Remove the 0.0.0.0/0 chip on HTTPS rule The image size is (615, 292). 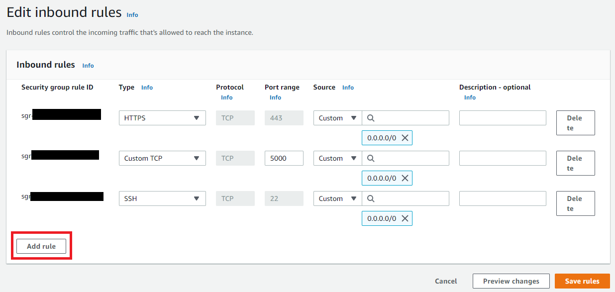[405, 138]
